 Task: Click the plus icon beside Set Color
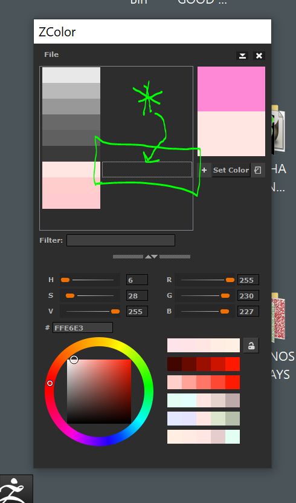click(204, 170)
